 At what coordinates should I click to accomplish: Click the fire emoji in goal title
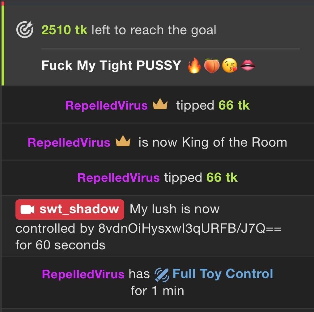[x=194, y=65]
